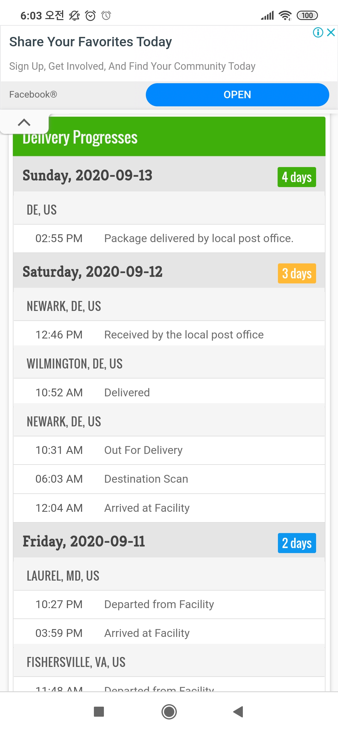The image size is (338, 732).
Task: Tap the Android recent apps square
Action: tap(99, 712)
